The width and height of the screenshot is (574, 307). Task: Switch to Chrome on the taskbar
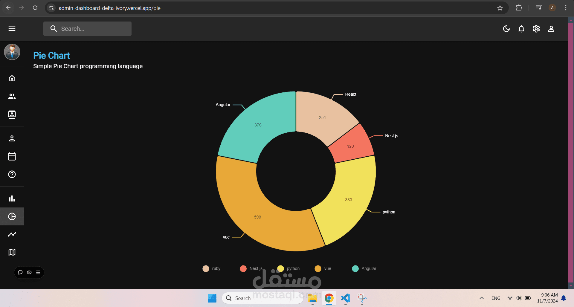[x=329, y=298]
